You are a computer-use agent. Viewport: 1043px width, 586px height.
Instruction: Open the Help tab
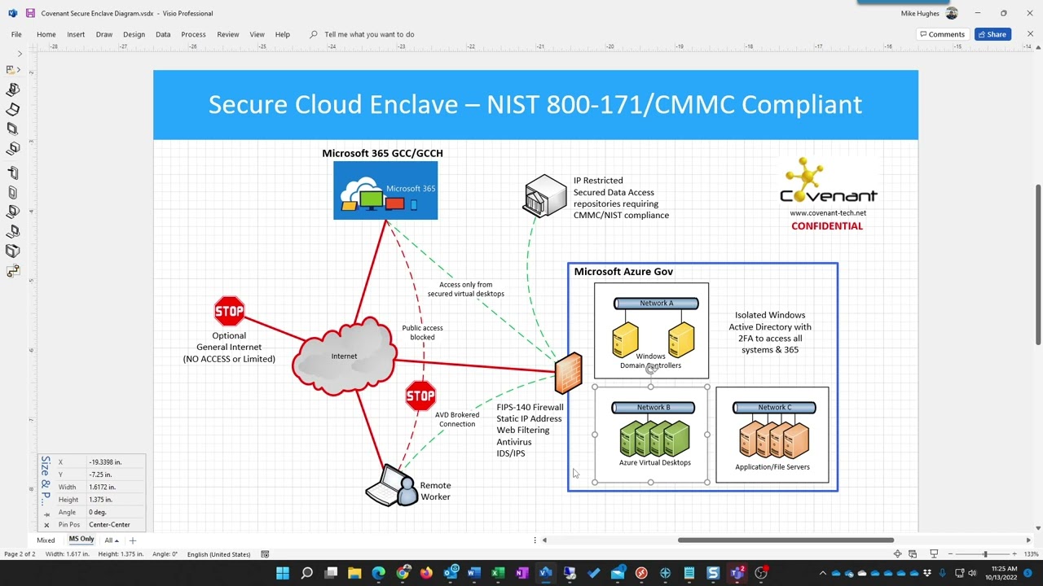283,34
